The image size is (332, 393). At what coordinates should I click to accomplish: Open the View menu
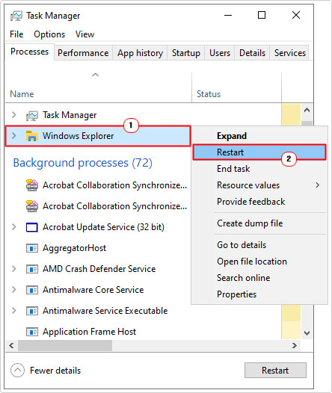click(x=84, y=34)
